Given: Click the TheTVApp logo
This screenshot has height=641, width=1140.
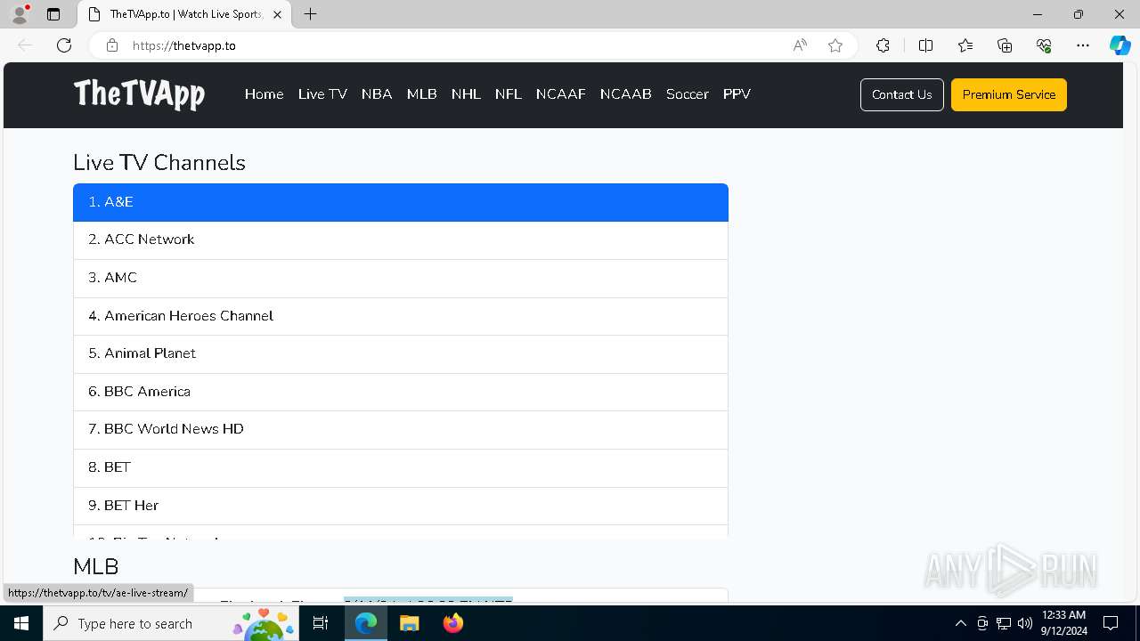Looking at the screenshot, I should [139, 93].
